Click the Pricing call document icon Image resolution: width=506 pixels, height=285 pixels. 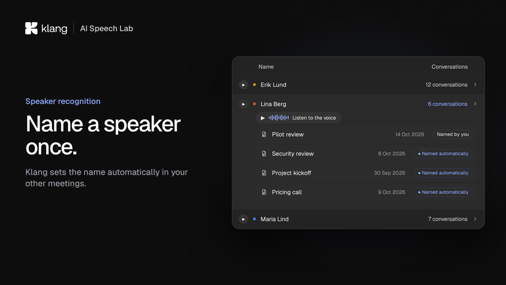click(x=264, y=192)
